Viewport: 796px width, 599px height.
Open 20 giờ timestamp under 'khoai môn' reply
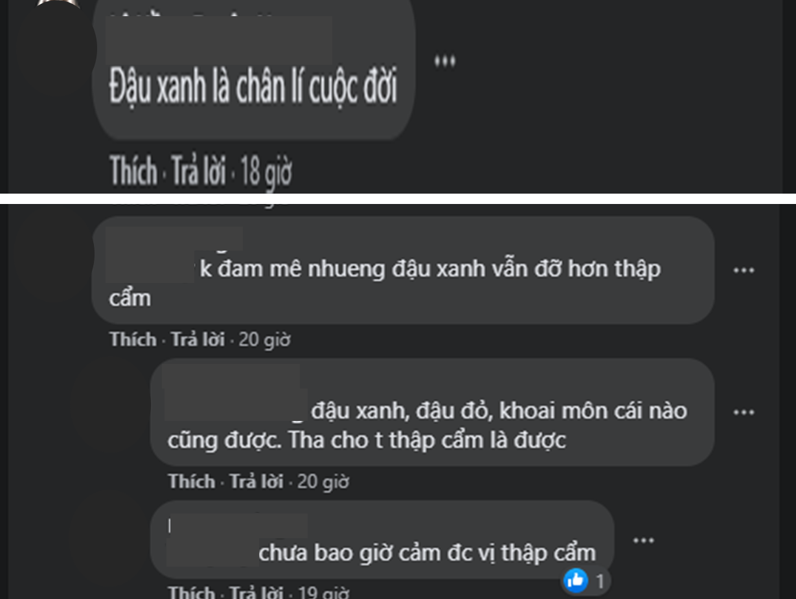(323, 482)
